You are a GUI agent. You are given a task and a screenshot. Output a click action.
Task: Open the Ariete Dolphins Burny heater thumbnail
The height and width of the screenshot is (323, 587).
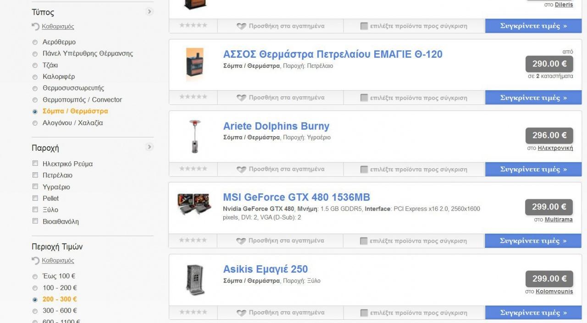pyautogui.click(x=194, y=137)
